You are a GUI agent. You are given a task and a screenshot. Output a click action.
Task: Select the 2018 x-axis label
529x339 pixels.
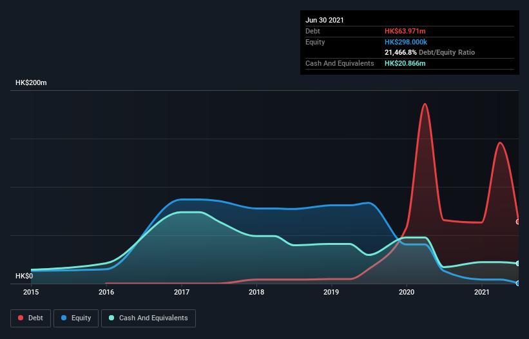[x=256, y=292]
